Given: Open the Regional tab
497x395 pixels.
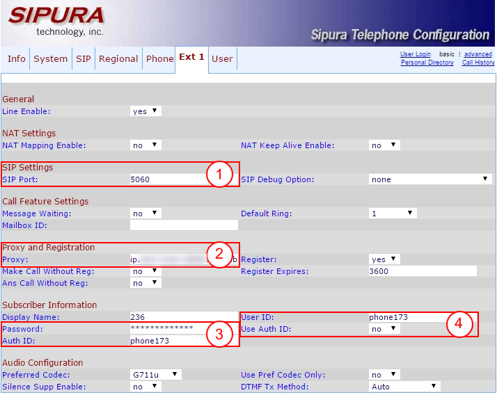Looking at the screenshot, I should pos(118,58).
